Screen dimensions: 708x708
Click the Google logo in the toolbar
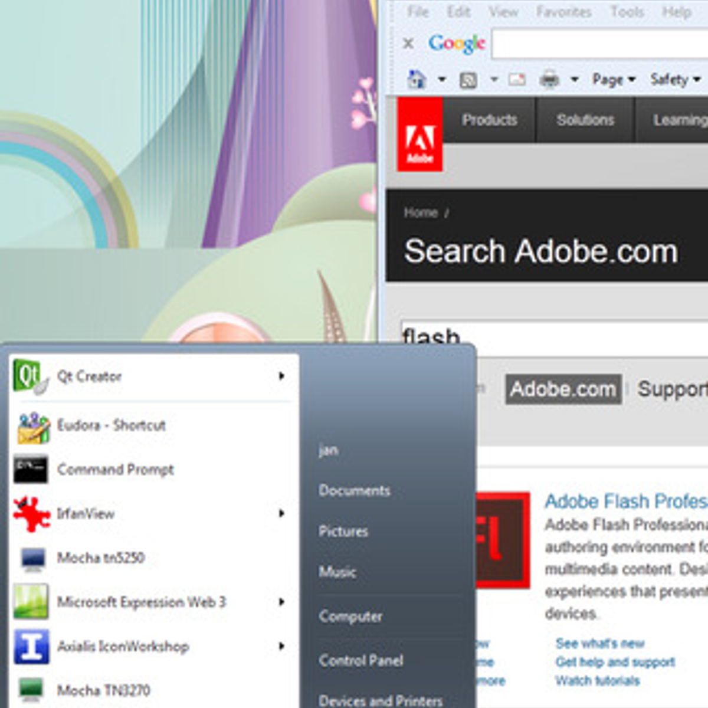pyautogui.click(x=457, y=44)
